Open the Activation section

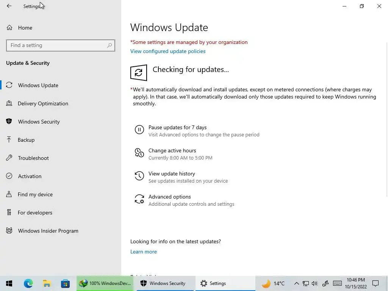coord(61,176)
